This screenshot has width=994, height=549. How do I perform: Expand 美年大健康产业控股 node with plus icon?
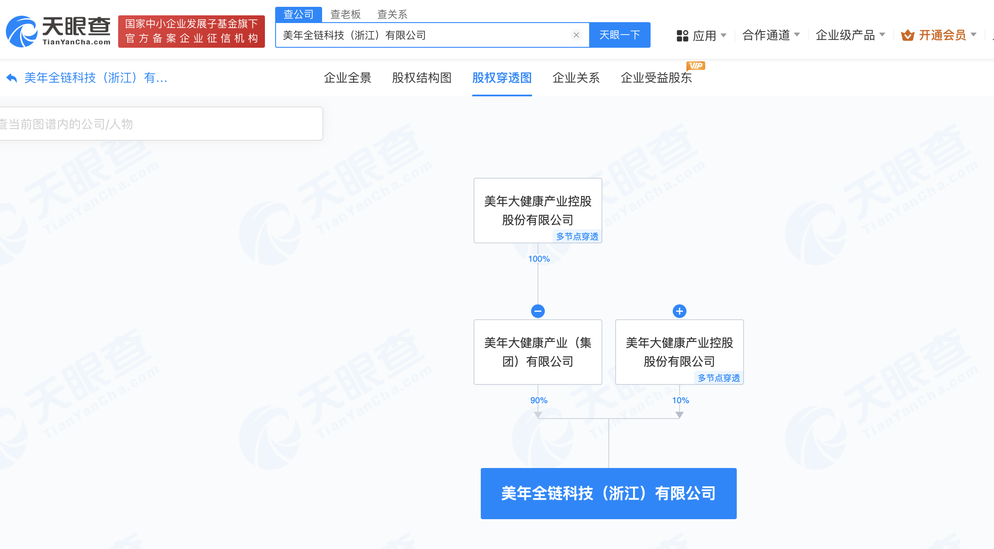pyautogui.click(x=679, y=311)
